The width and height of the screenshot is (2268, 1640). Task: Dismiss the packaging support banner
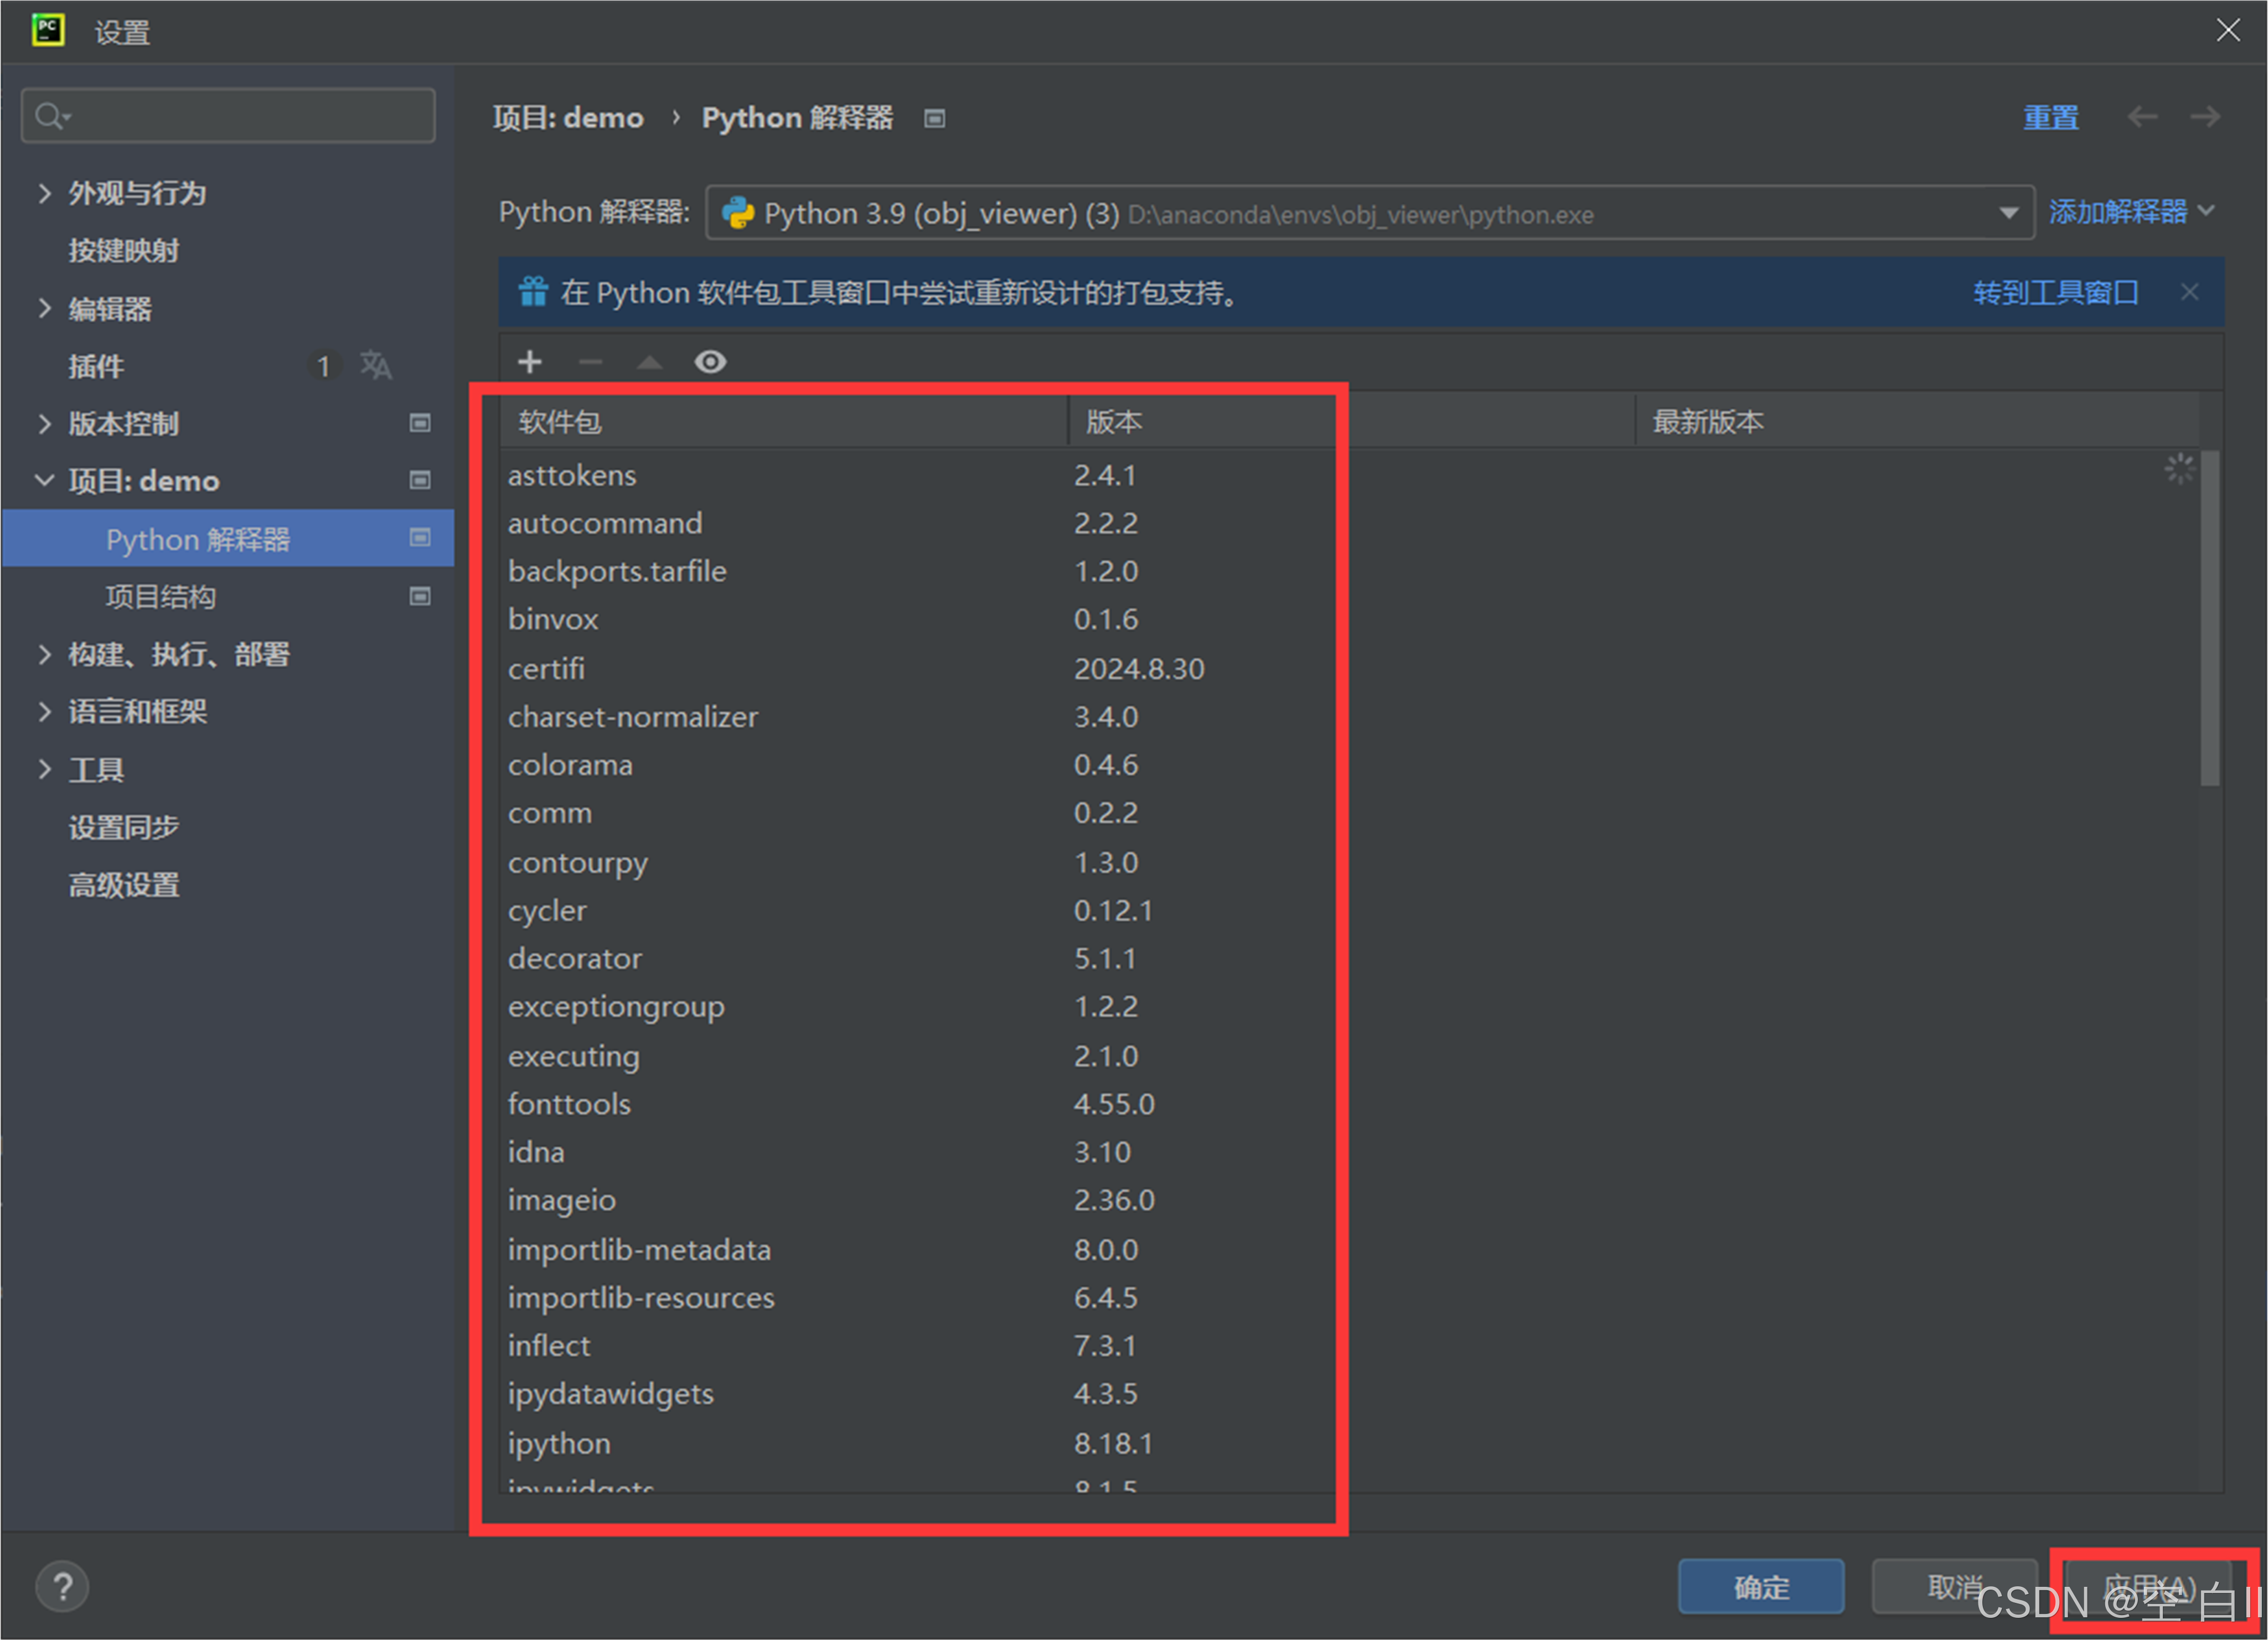pos(2190,292)
